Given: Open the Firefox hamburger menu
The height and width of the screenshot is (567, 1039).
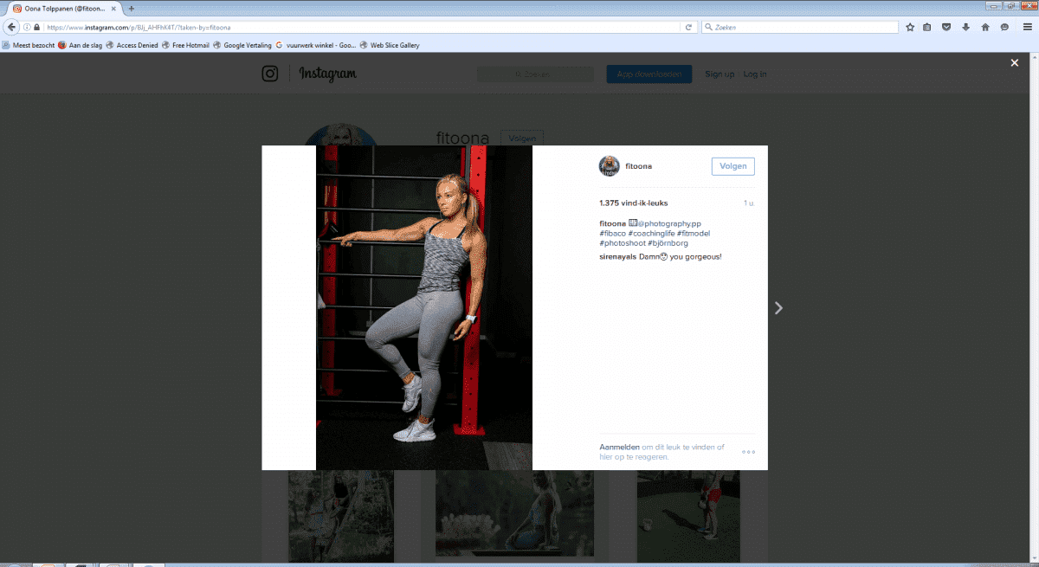Looking at the screenshot, I should point(1027,27).
